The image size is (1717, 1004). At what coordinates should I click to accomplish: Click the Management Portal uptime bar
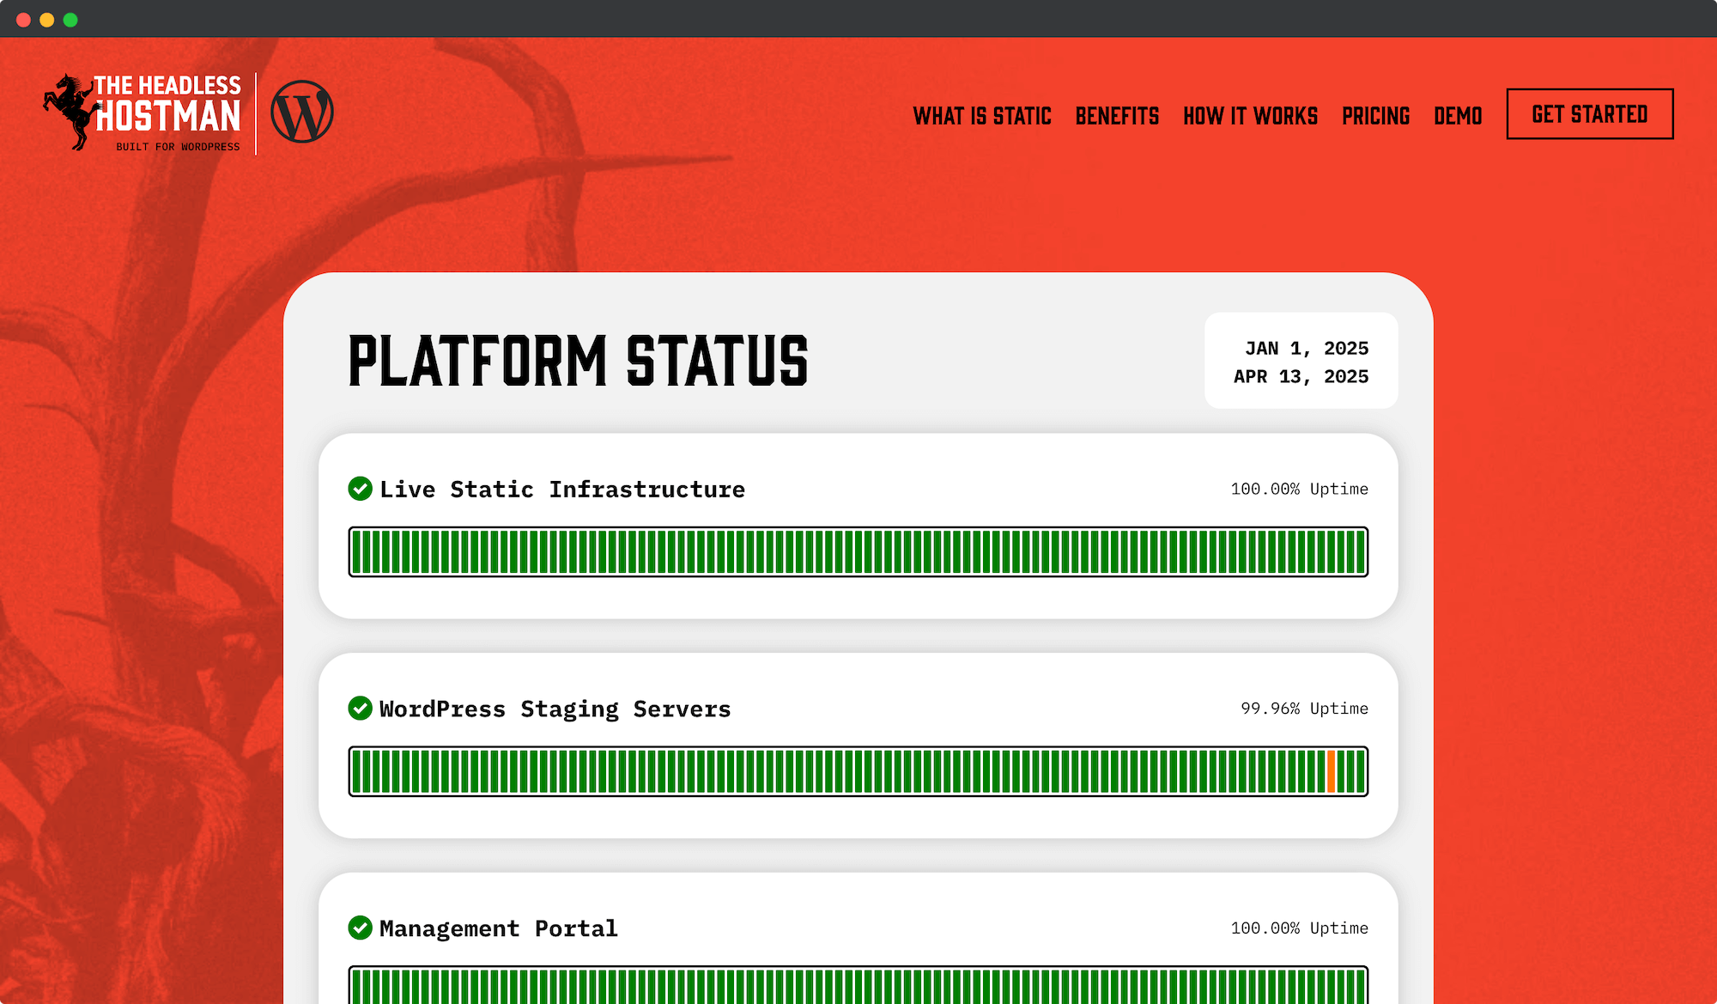click(x=858, y=985)
